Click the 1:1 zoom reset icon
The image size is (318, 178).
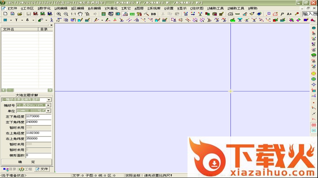click(73, 14)
